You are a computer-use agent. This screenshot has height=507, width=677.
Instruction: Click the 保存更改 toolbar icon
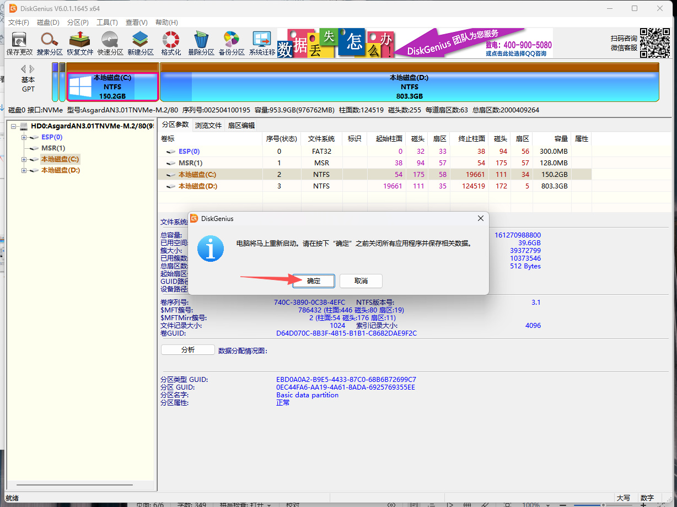tap(19, 44)
